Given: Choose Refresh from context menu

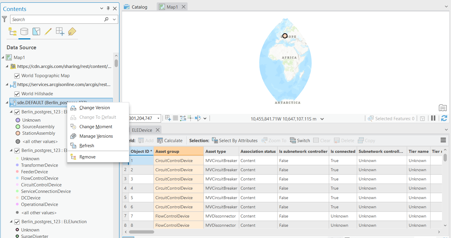Looking at the screenshot, I should pos(98,146).
